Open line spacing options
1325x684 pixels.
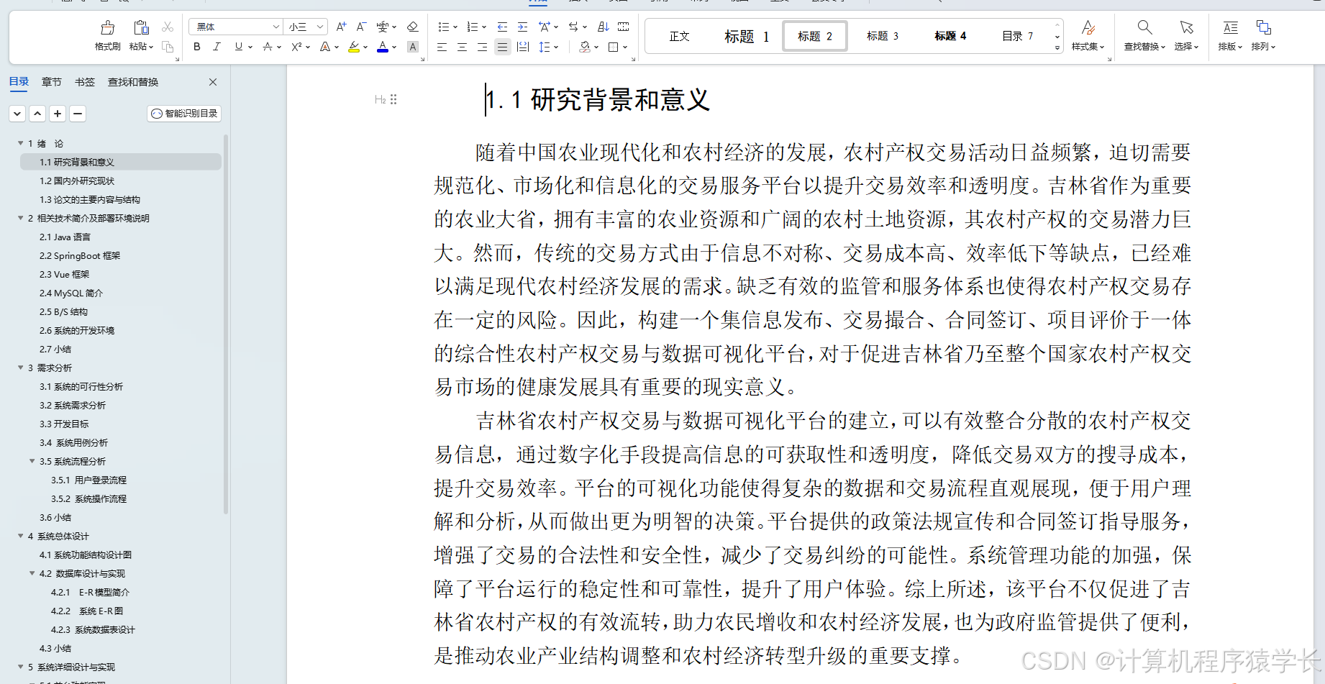(x=545, y=47)
